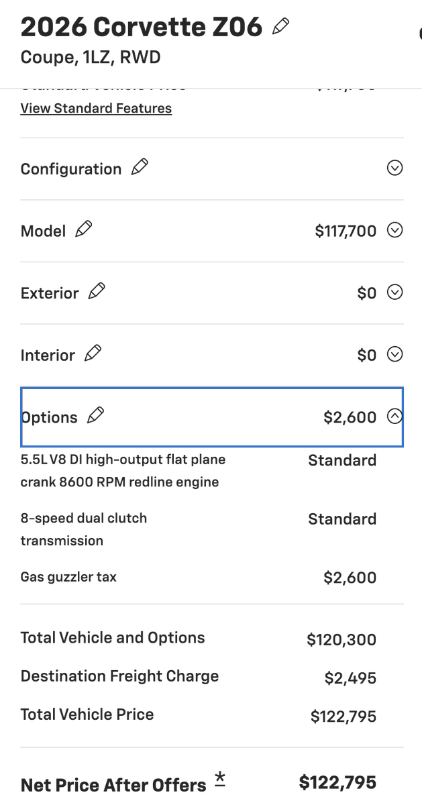This screenshot has height=805, width=422.
Task: Click the Destination Freight Charge label
Action: coord(119,676)
